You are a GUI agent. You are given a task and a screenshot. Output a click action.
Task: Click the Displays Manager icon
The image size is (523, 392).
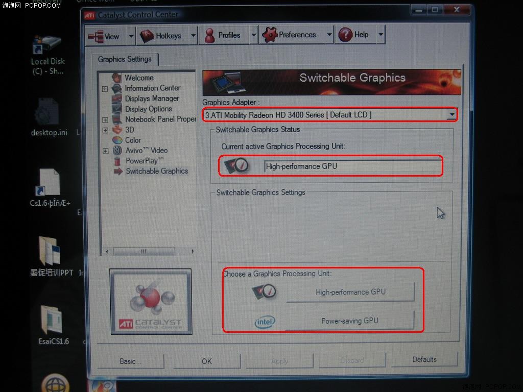pyautogui.click(x=117, y=99)
